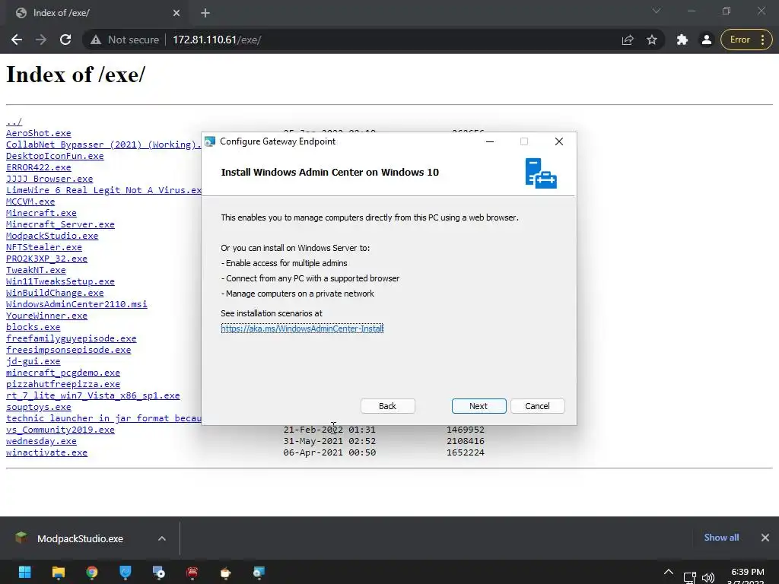
Task: Click JJJJ_Browser.exe link
Action: [x=49, y=179]
